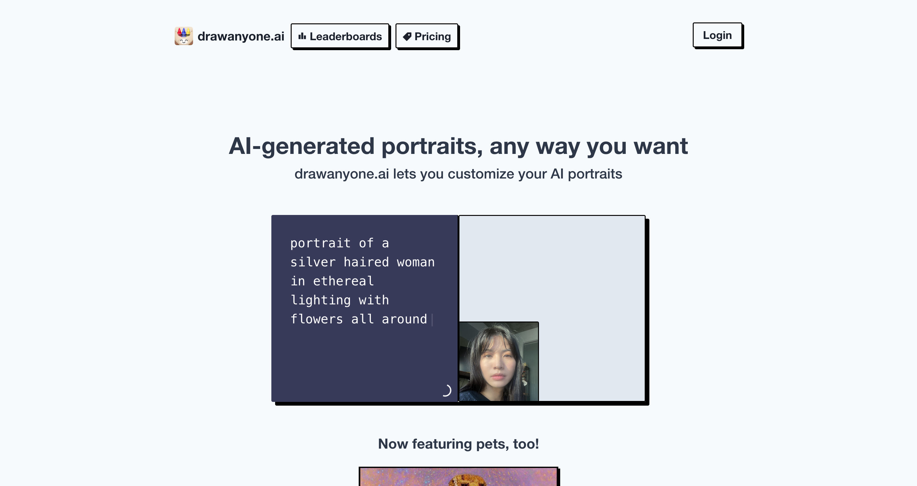This screenshot has width=917, height=486.
Task: Click the Now featuring pets, too! heading
Action: click(458, 444)
